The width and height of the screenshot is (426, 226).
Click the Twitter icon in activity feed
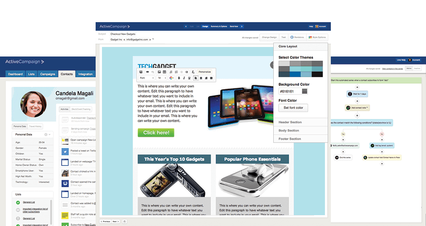tap(65, 152)
